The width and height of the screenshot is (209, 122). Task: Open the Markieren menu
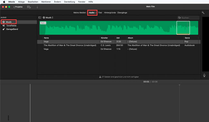(46, 2)
